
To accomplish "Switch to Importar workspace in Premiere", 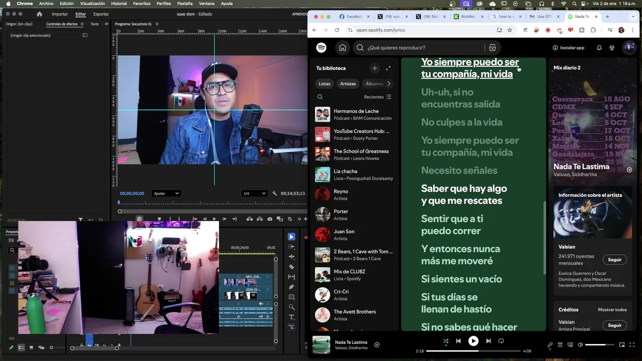I will click(x=60, y=14).
